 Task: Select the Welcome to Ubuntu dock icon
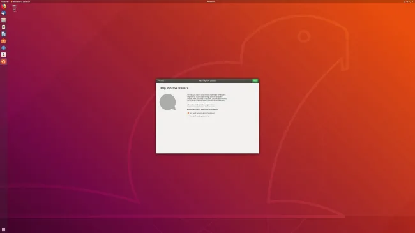coord(3,61)
